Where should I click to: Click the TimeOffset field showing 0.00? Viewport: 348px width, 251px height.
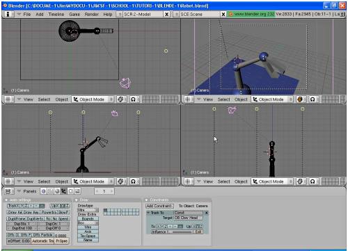[19, 241]
